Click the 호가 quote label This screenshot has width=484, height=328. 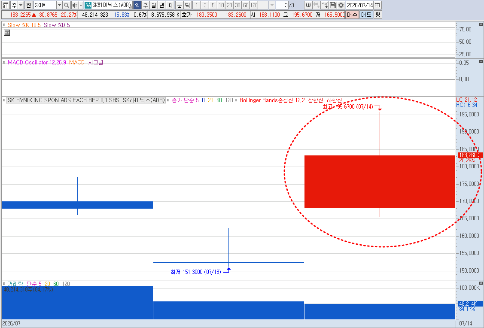187,15
